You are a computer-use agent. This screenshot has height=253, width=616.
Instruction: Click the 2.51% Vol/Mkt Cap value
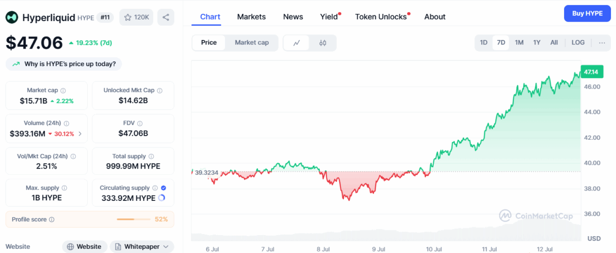point(47,166)
